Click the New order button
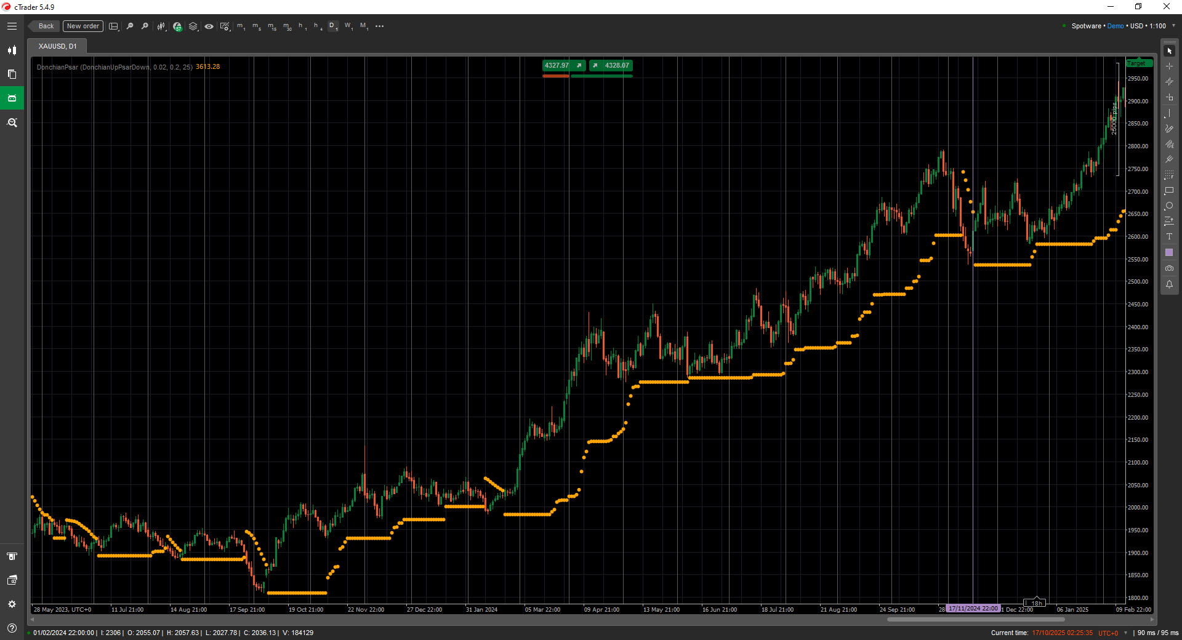1182x640 pixels. (82, 26)
